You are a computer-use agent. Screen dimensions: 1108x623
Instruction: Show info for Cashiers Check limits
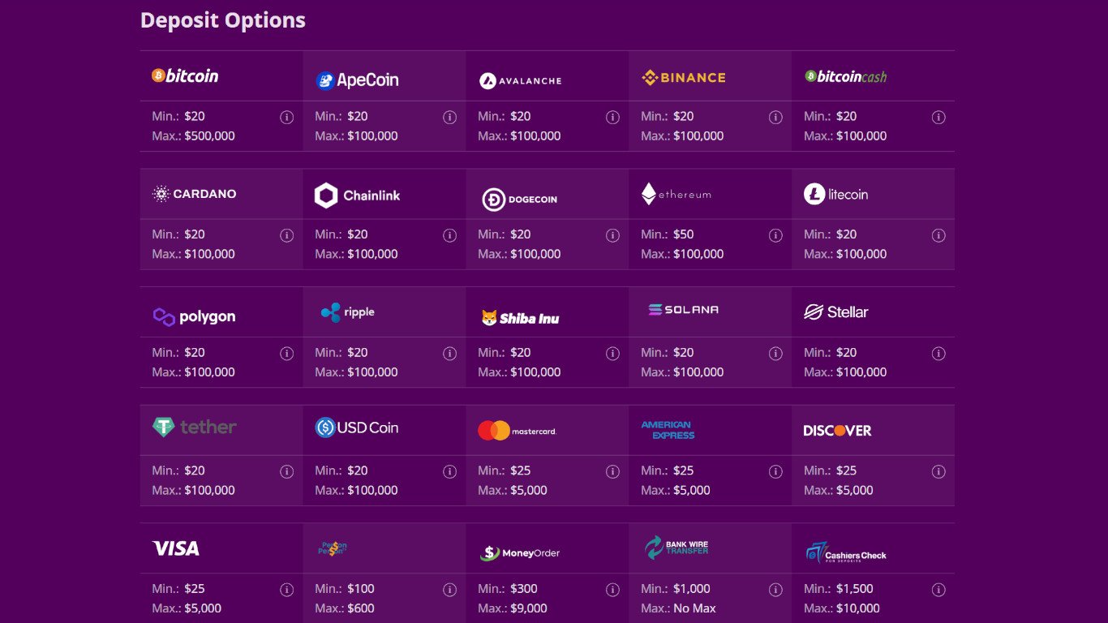[x=938, y=590]
